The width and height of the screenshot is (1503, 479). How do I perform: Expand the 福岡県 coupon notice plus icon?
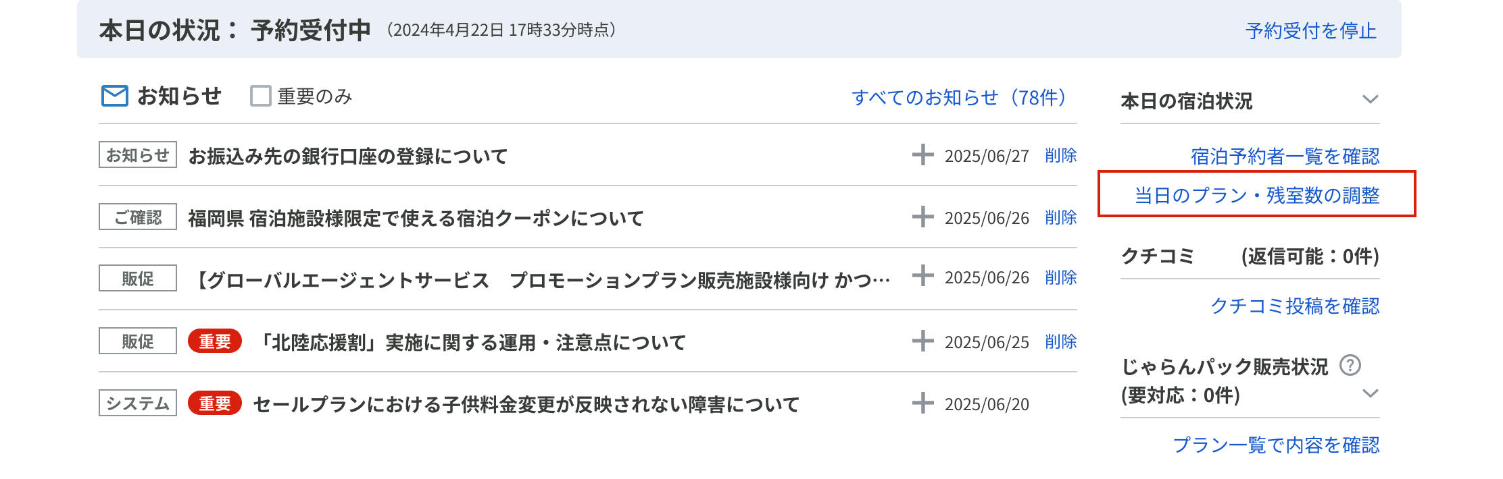coord(922,217)
